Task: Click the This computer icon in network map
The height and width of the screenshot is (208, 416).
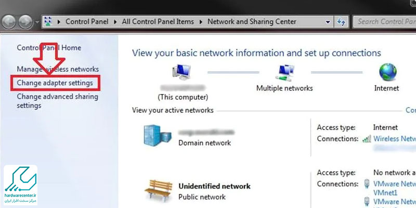Action: pos(181,73)
